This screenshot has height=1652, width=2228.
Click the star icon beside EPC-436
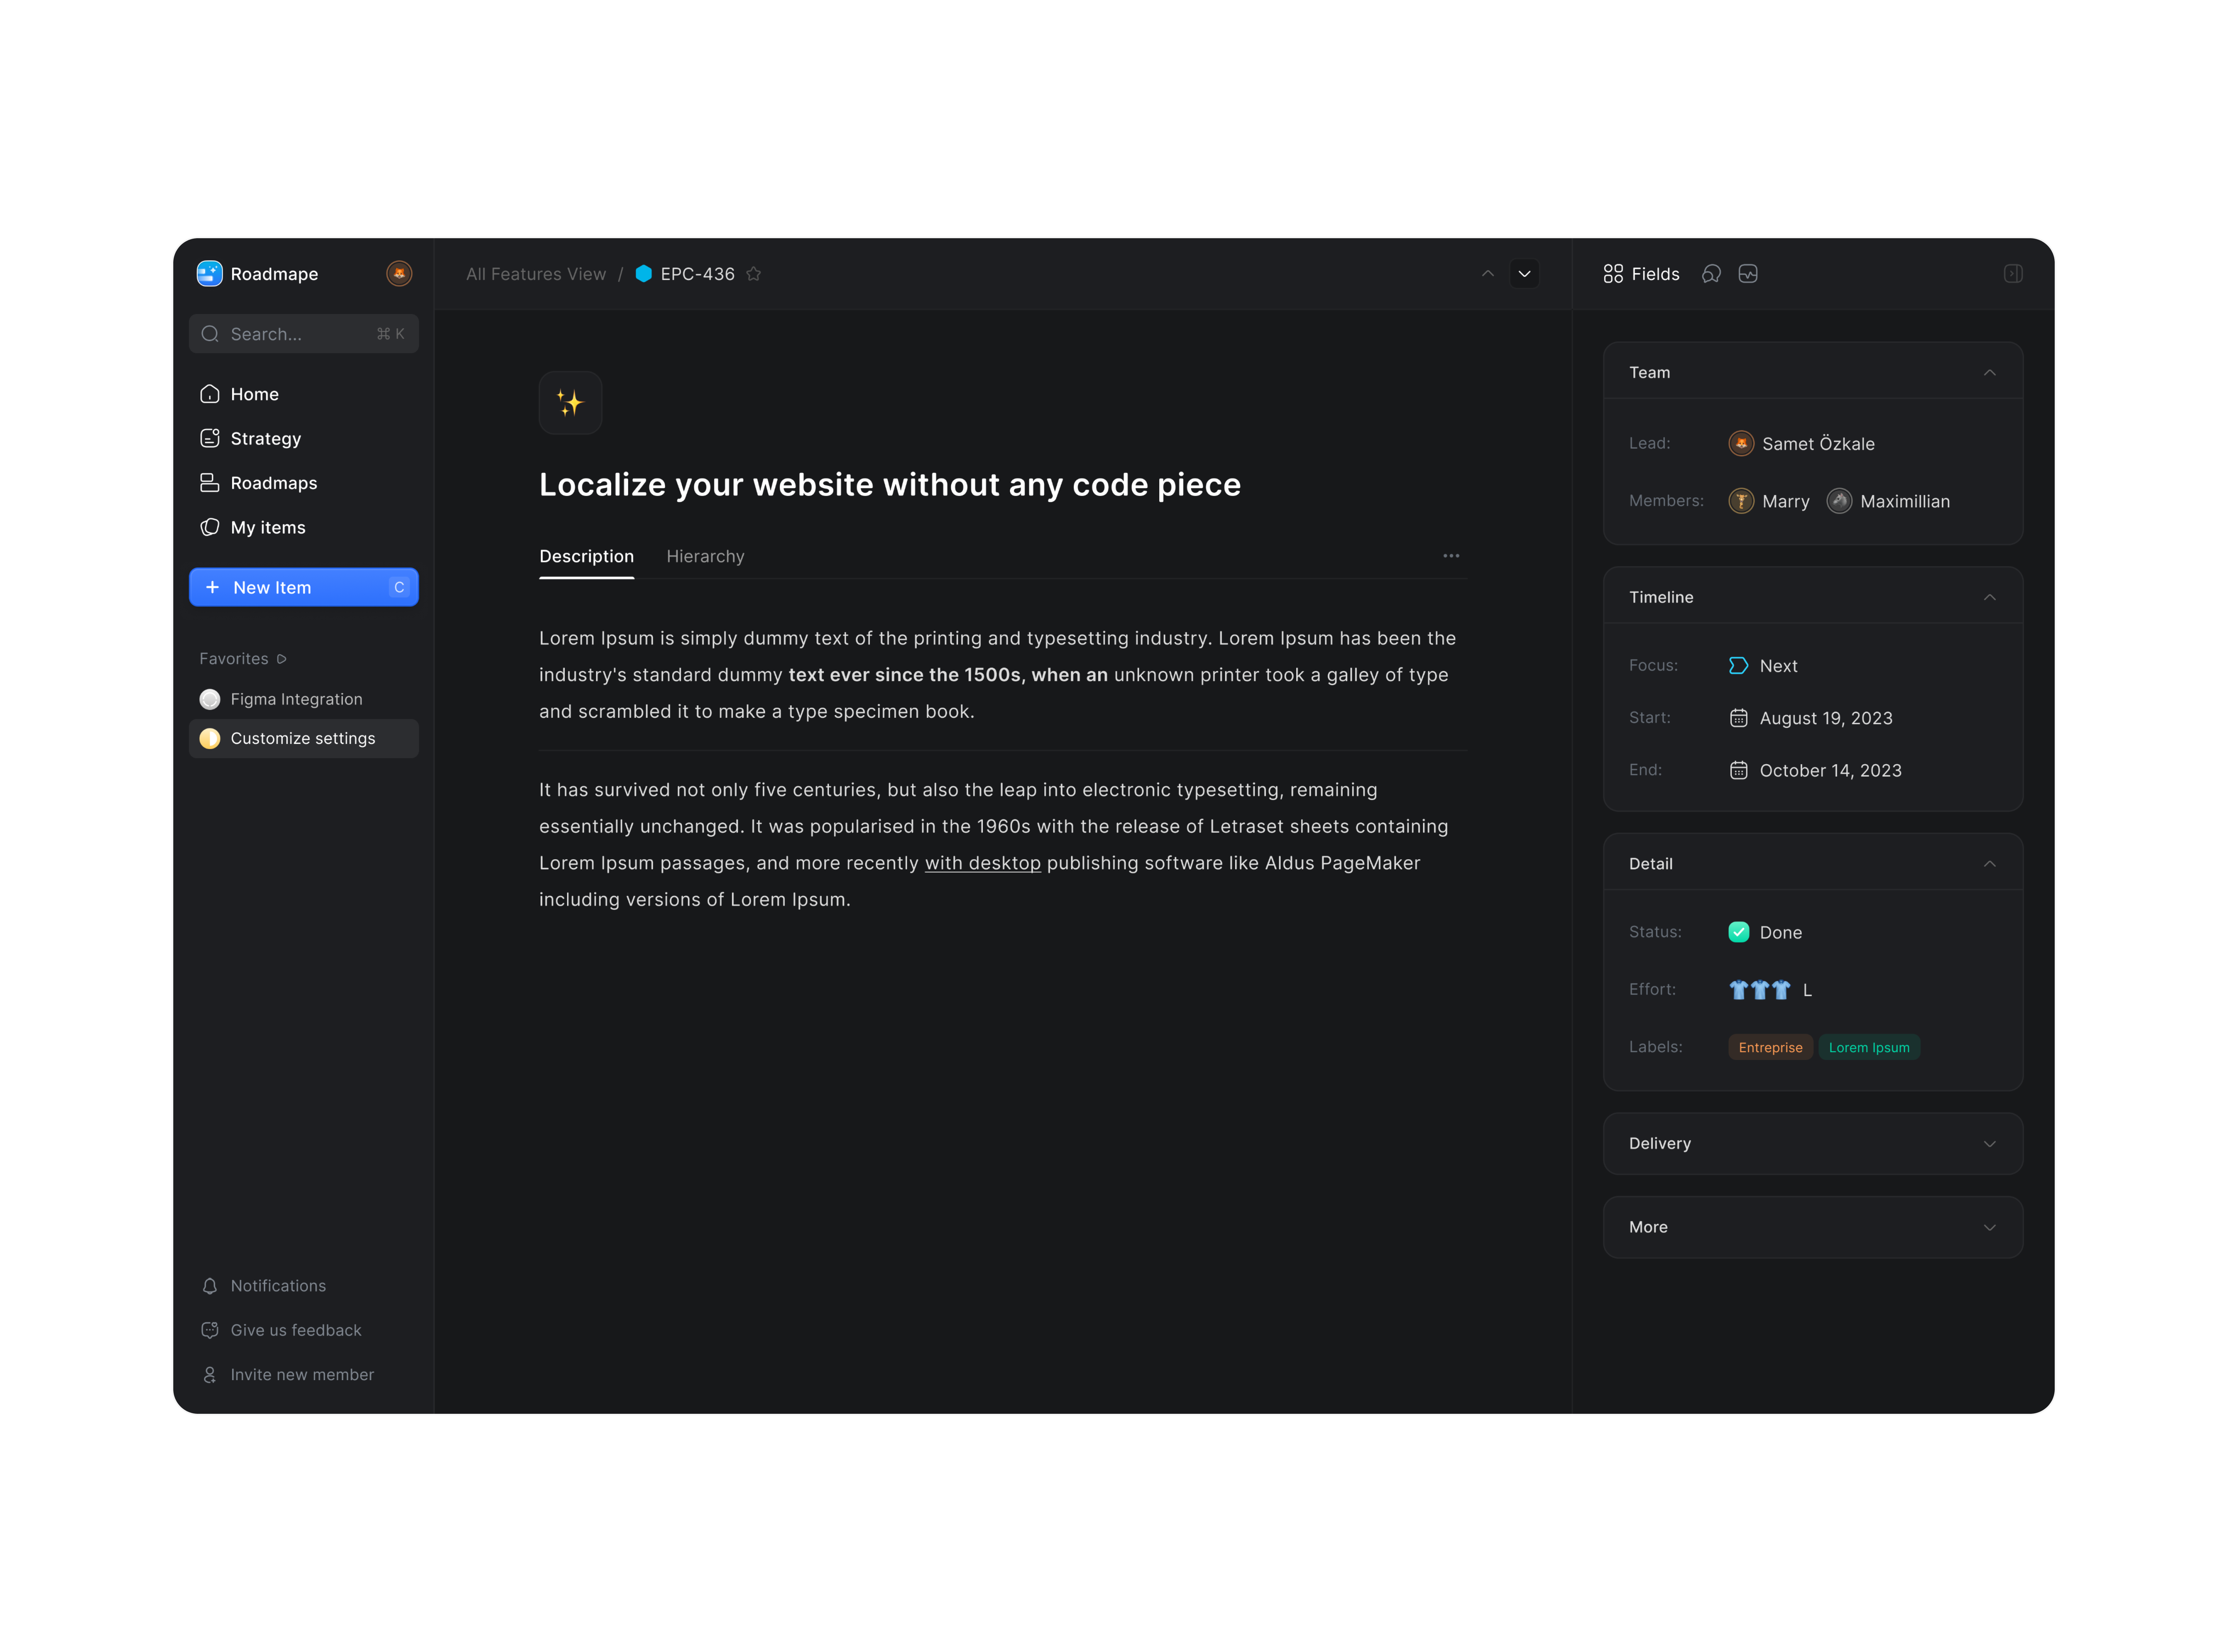(754, 274)
